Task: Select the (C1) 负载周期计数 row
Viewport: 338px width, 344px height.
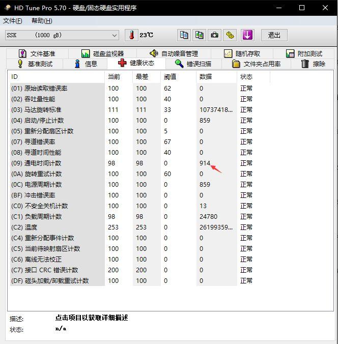Action: click(x=140, y=217)
